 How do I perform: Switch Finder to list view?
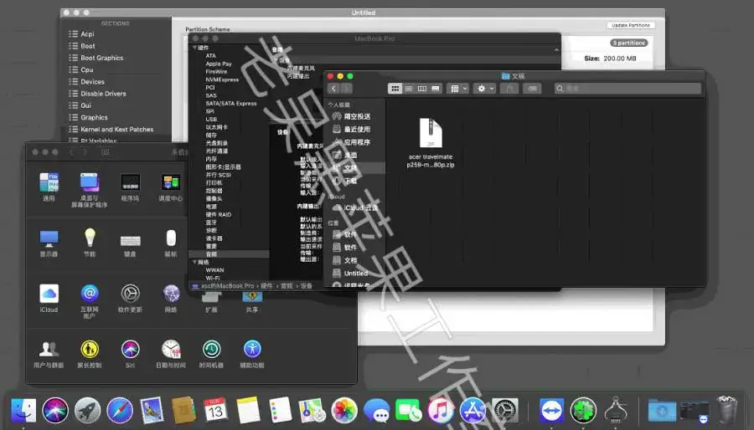[408, 89]
